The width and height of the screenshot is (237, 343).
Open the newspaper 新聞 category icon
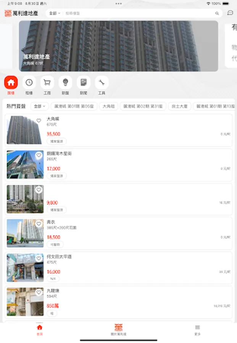coord(84,83)
